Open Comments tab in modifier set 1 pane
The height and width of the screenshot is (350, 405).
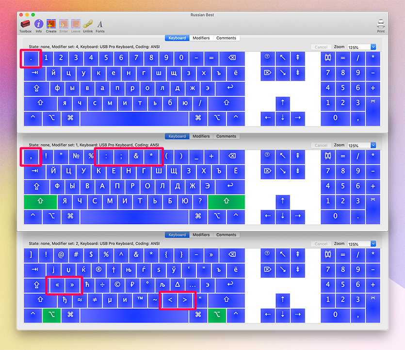(226, 136)
